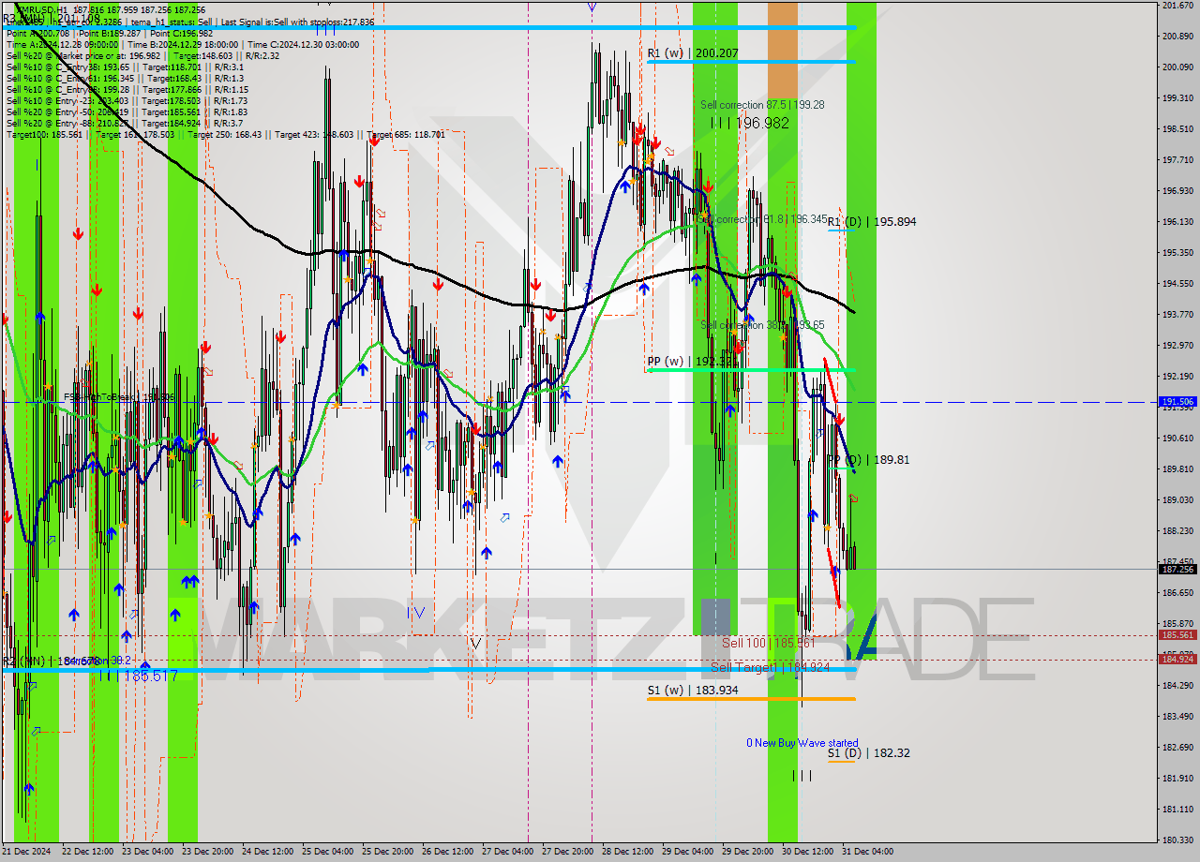Click the 191.506 price tag on the axis

(x=1177, y=401)
